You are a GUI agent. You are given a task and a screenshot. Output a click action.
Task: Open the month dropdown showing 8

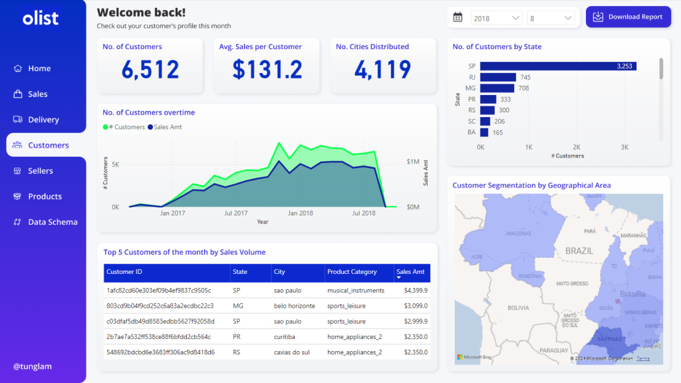click(551, 18)
